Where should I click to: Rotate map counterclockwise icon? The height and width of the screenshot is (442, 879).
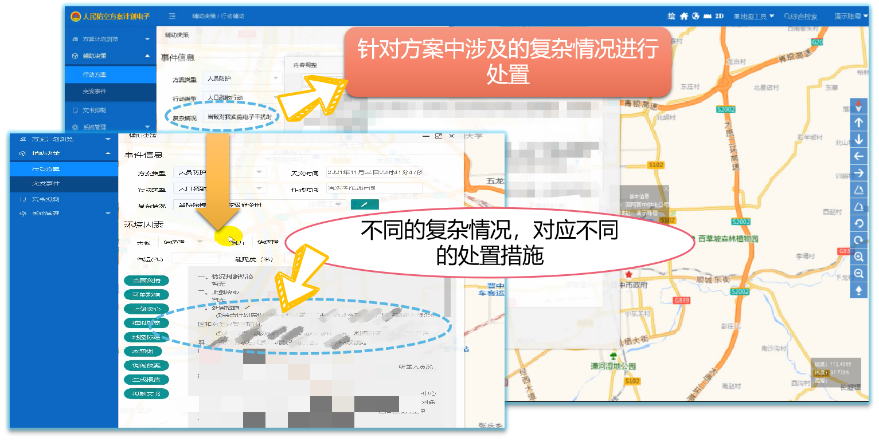pyautogui.click(x=858, y=223)
